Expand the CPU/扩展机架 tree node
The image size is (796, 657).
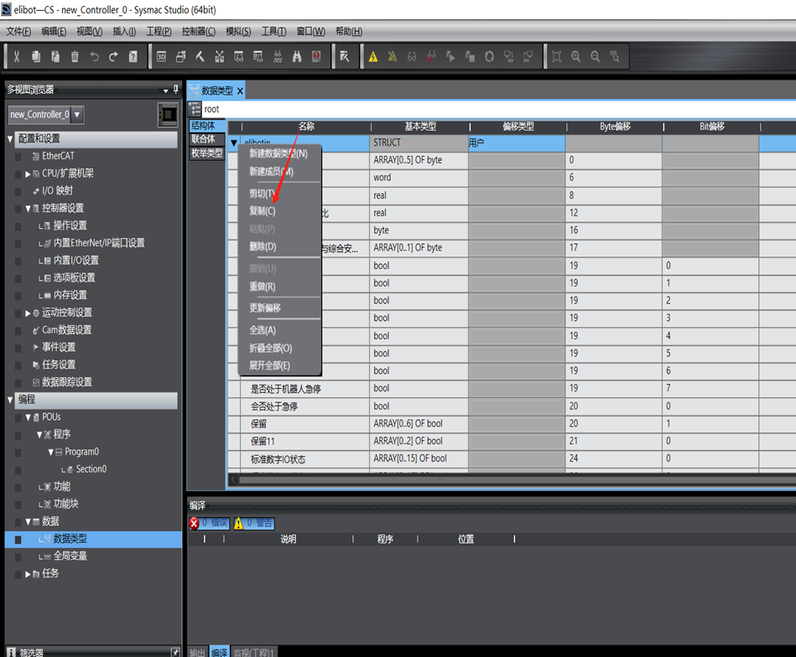click(28, 173)
